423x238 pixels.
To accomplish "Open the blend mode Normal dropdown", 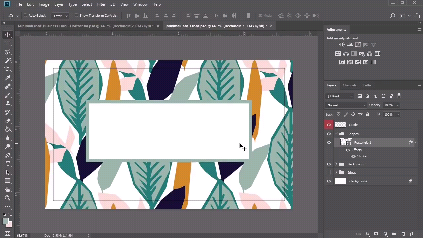I will pos(346,105).
